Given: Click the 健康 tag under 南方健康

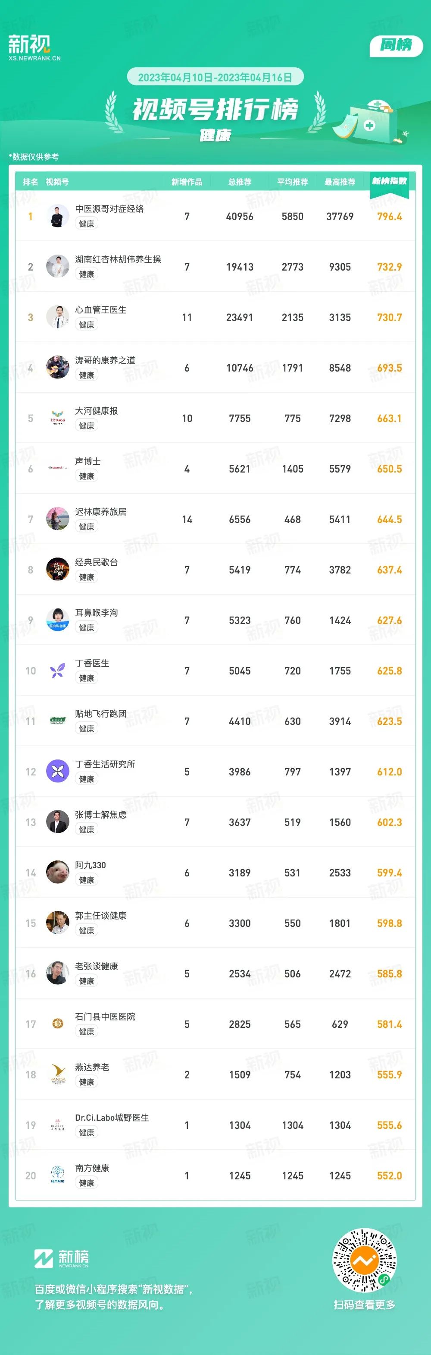Looking at the screenshot, I should click(87, 1183).
